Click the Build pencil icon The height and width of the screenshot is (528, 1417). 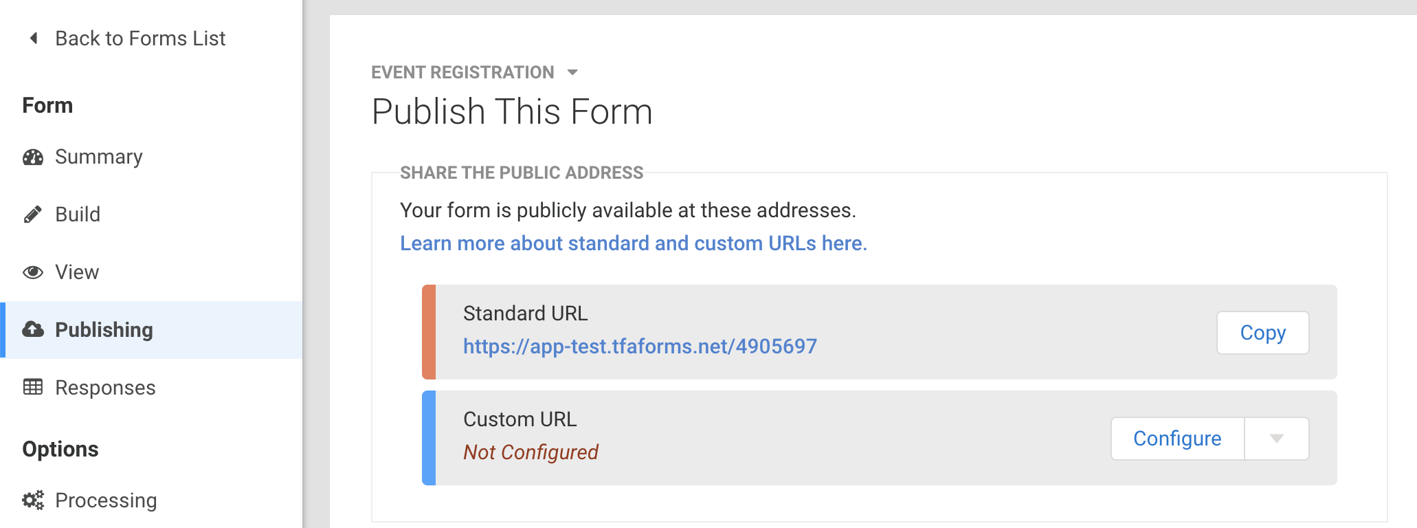tap(32, 214)
